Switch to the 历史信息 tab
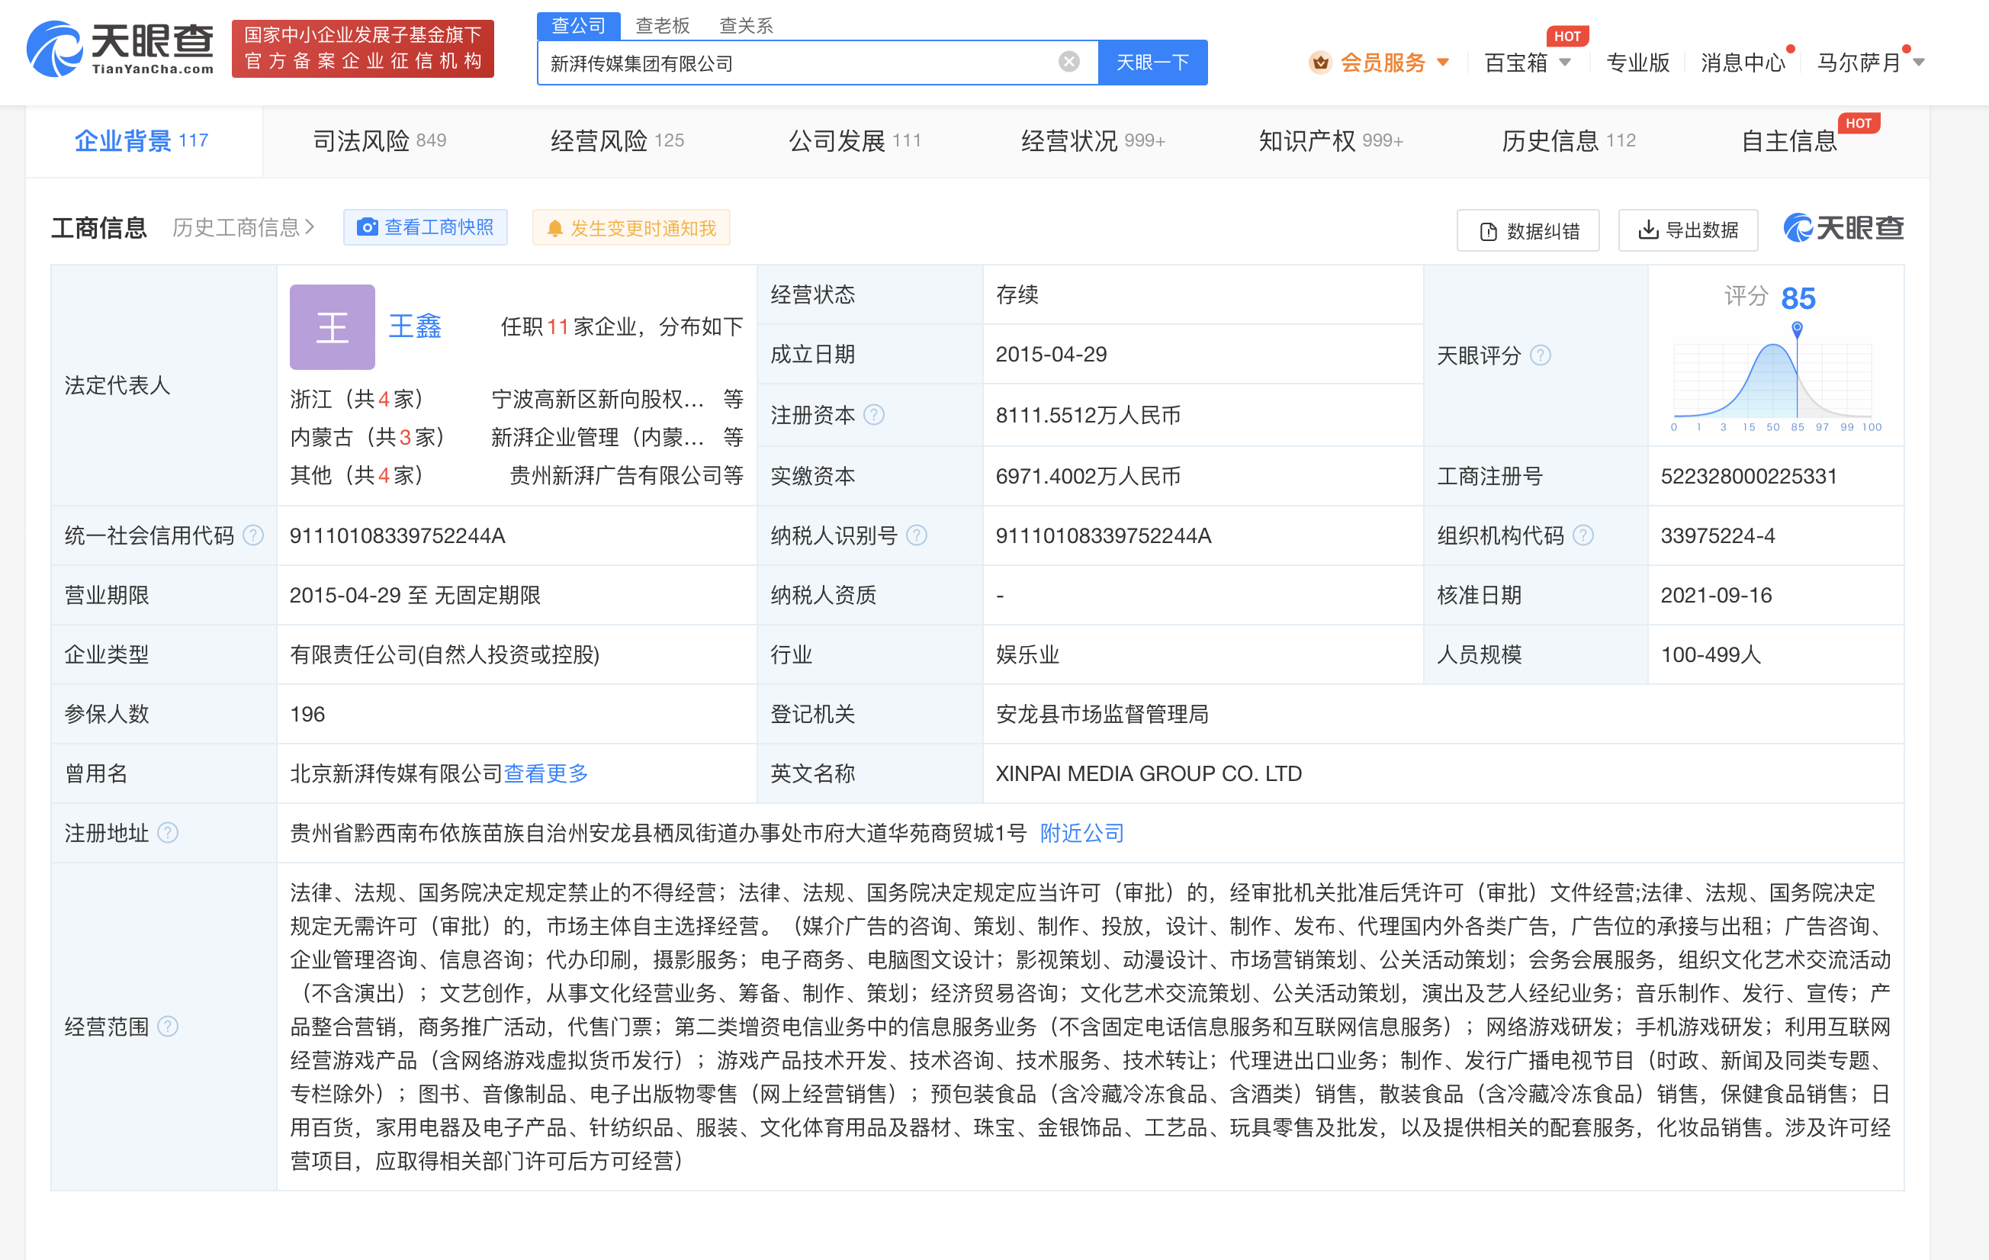Screen dimensions: 1989x1260 [1569, 140]
